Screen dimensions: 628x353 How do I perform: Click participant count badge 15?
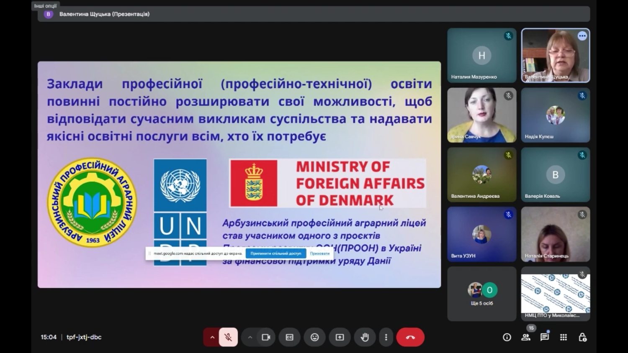pyautogui.click(x=531, y=328)
